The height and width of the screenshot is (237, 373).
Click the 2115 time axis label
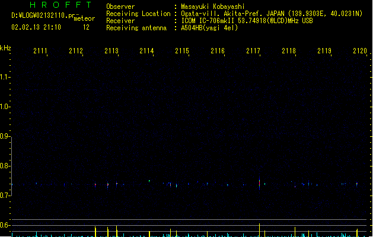(x=182, y=51)
